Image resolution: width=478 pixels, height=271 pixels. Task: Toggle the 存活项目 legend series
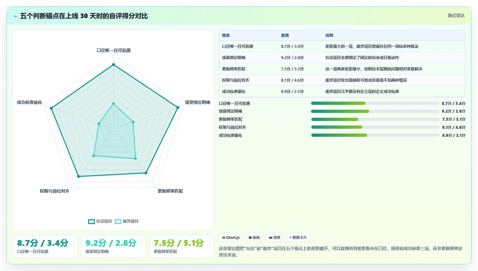click(100, 221)
